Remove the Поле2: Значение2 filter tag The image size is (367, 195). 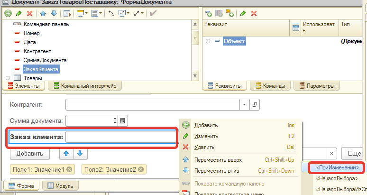(x=141, y=169)
